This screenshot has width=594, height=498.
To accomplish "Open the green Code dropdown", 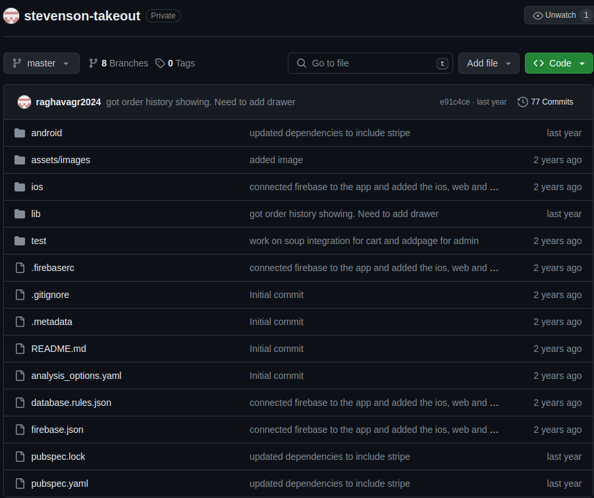I will click(x=558, y=63).
